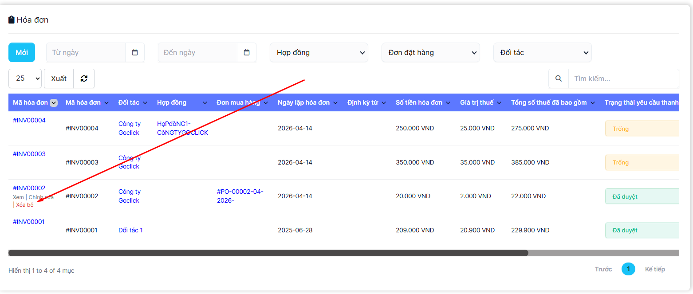Screen dimensions: 693x294
Task: Expand the 'Hợp đồng' filter dropdown
Action: point(319,52)
